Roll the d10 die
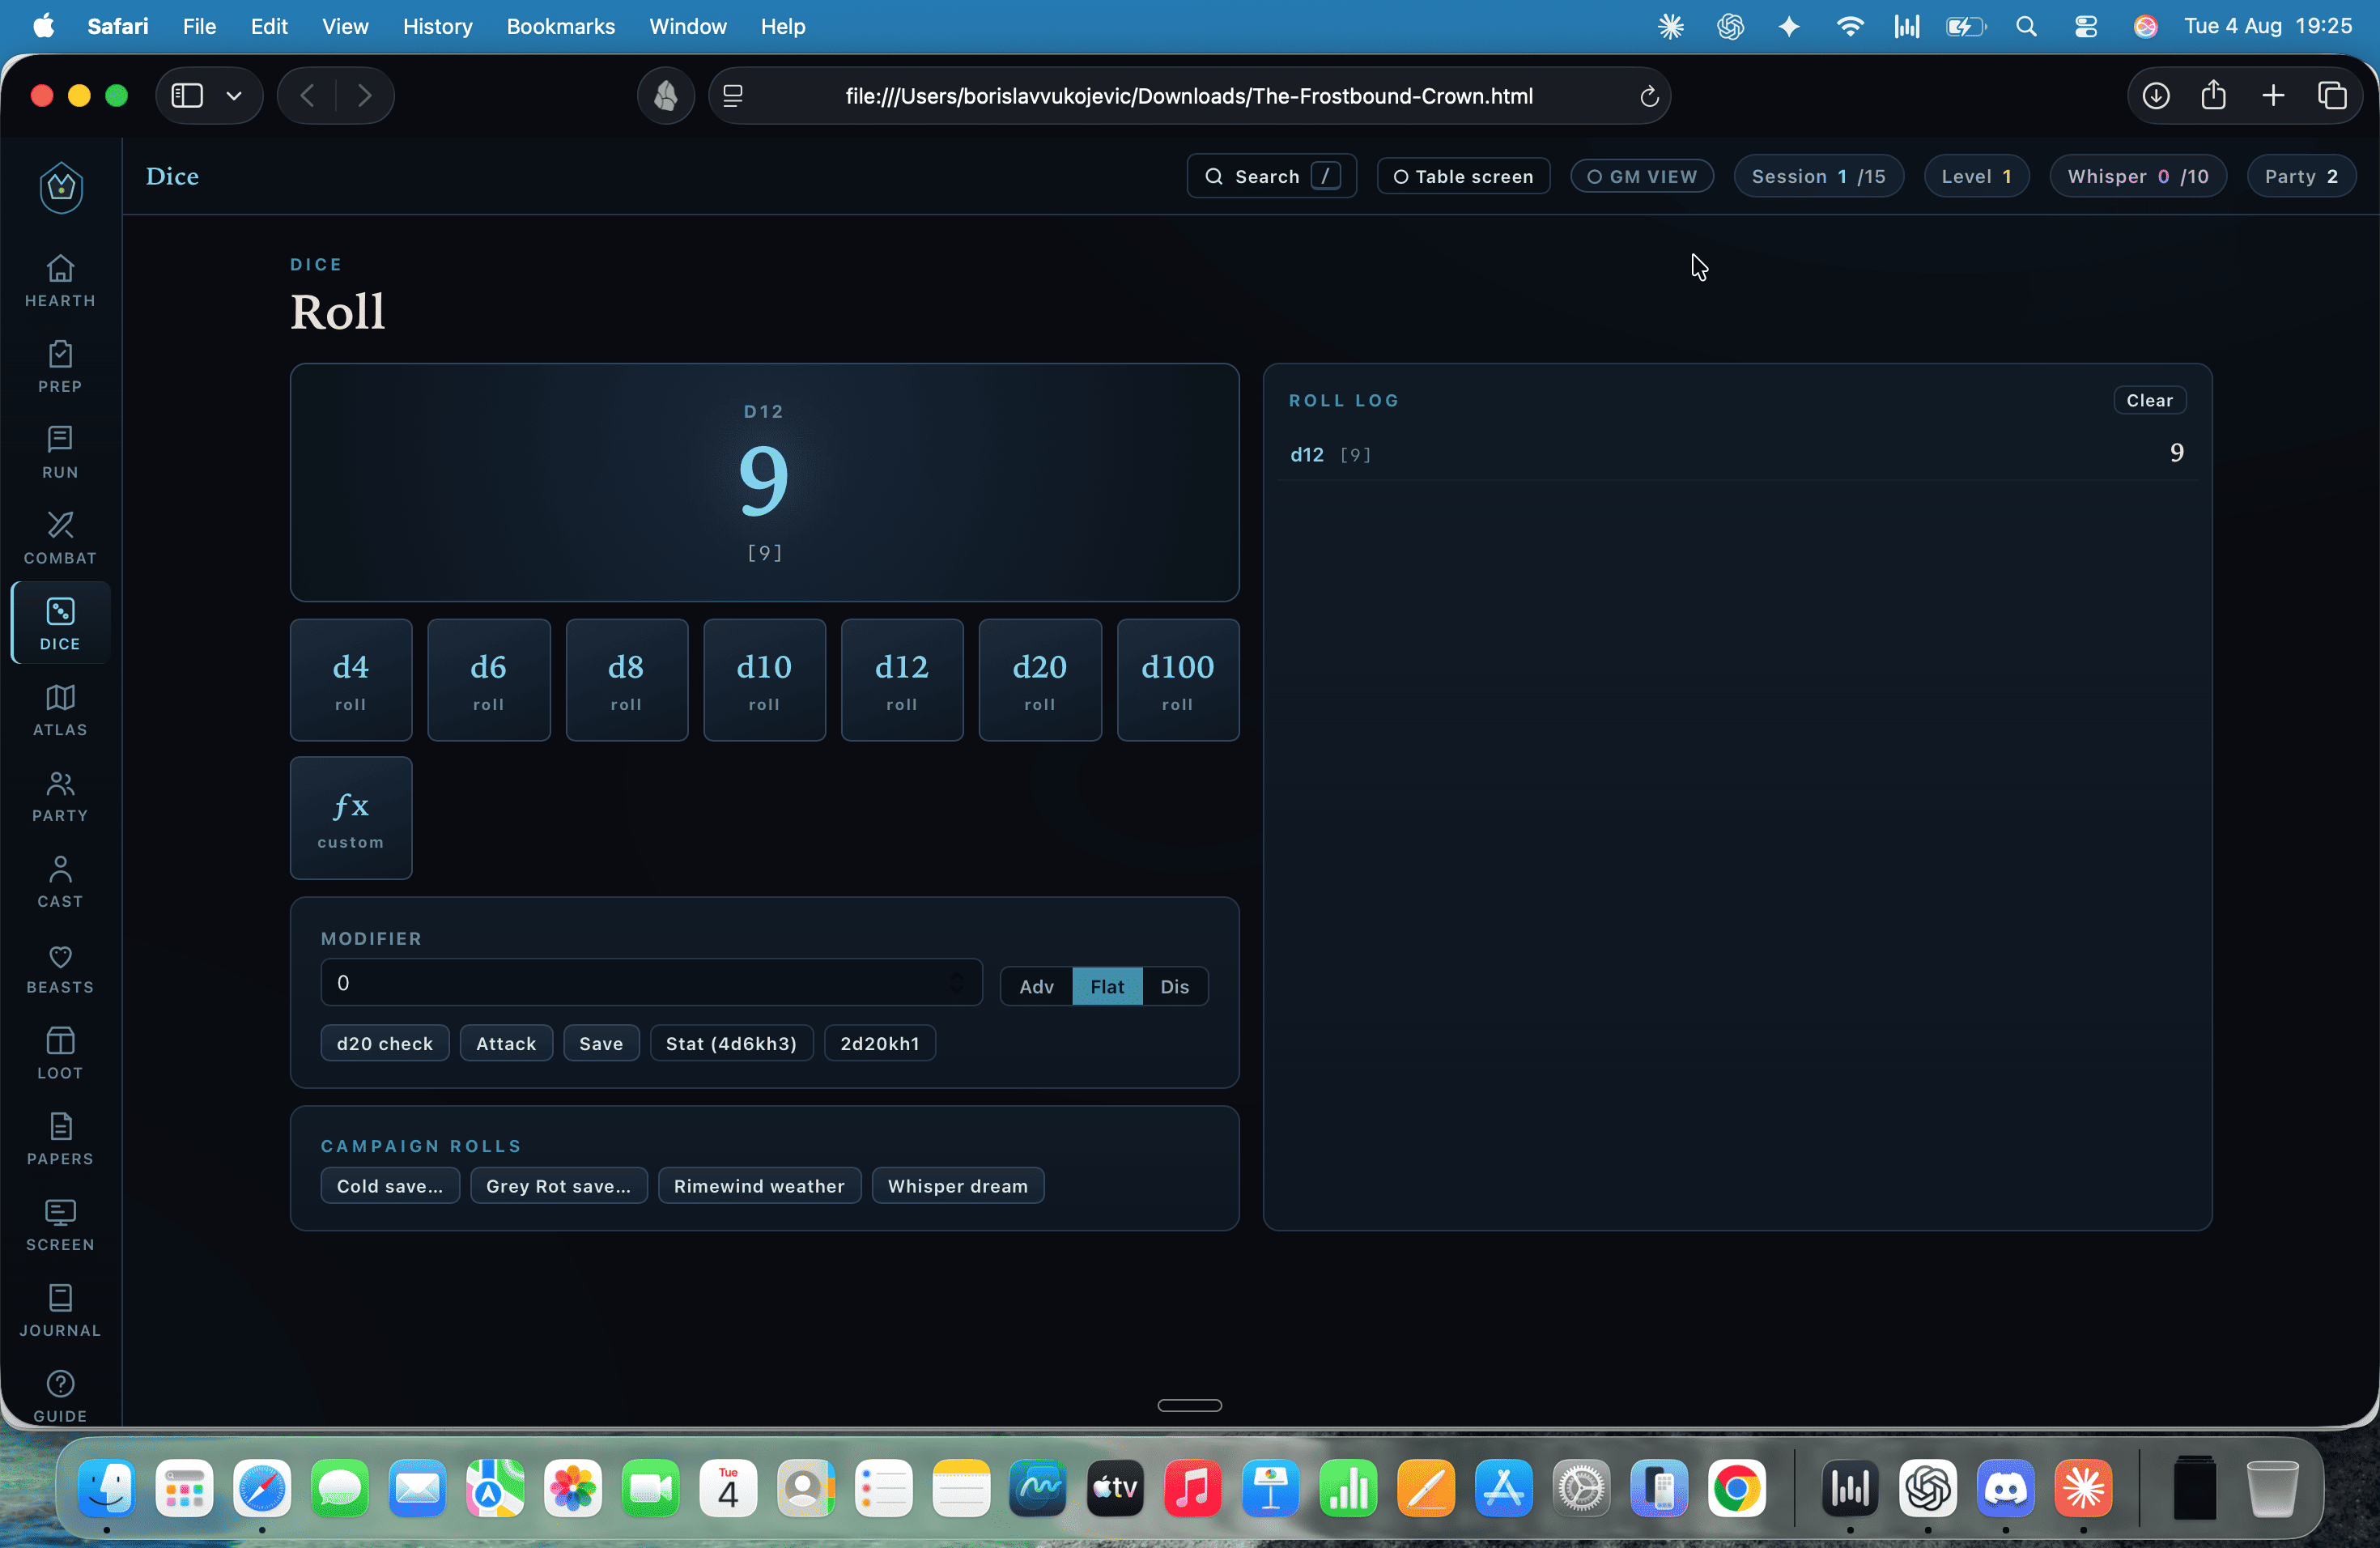This screenshot has width=2380, height=1548. click(765, 680)
